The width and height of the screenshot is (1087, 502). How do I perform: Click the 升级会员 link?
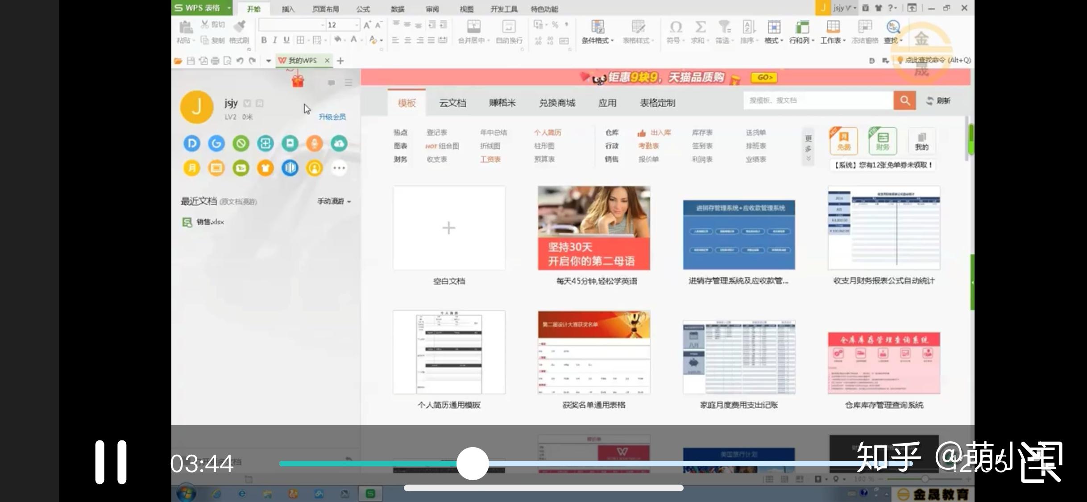[332, 117]
